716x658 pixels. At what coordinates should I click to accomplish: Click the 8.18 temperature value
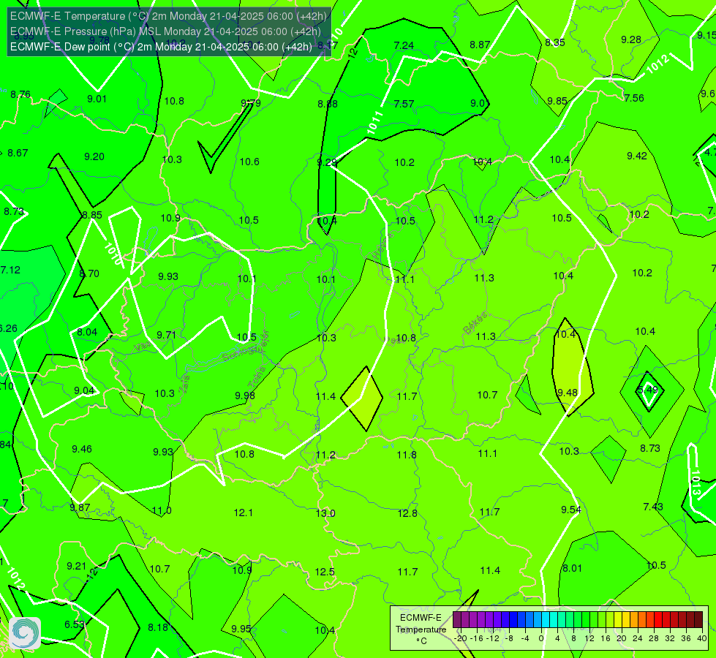pyautogui.click(x=158, y=627)
